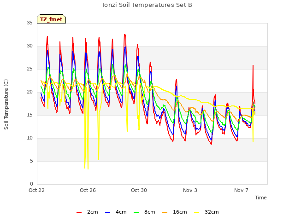Click the 20 y-axis tick label
The image size is (295, 221).
[29, 92]
